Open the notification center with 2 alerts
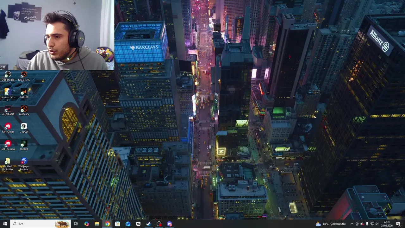 point(398,224)
